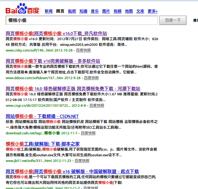Go to the 贴吧 tab

(72, 11)
